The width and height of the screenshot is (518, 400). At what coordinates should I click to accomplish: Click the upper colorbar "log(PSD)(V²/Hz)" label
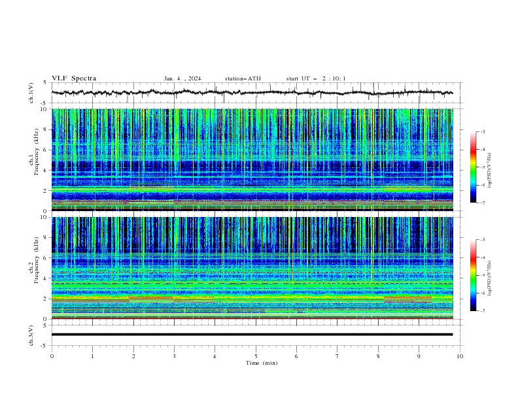490,171
